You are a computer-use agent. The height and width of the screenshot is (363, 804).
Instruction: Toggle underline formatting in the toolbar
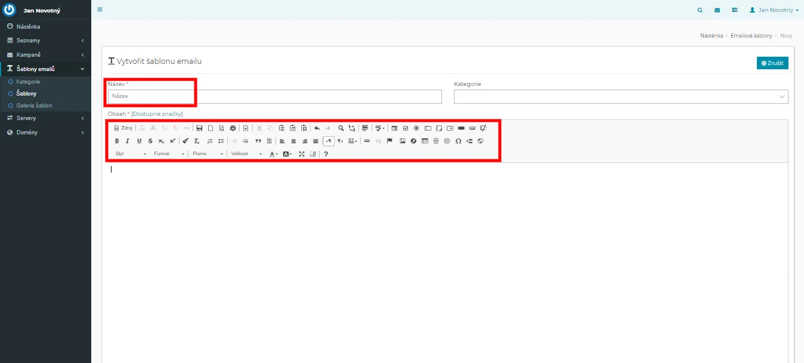coord(139,141)
